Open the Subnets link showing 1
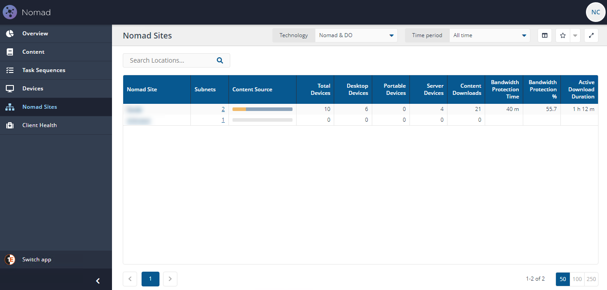This screenshot has height=290, width=607. click(x=223, y=120)
